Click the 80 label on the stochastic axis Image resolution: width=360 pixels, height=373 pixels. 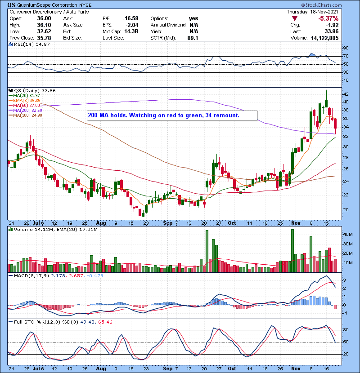(x=346, y=330)
